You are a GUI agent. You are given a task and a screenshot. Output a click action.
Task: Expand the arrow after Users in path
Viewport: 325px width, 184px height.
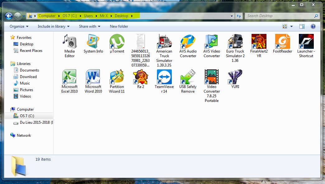click(x=97, y=16)
